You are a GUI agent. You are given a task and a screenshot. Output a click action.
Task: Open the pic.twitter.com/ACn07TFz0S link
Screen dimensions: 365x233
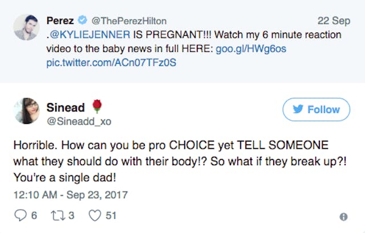click(x=111, y=62)
